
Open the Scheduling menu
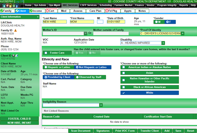pos(106,5)
